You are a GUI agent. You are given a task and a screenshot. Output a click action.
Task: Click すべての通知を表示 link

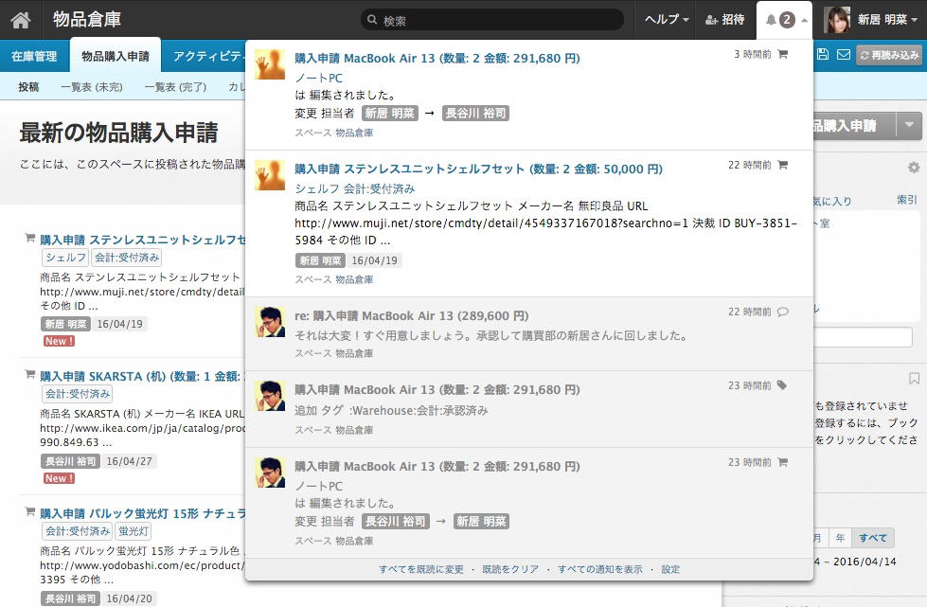[x=599, y=569]
